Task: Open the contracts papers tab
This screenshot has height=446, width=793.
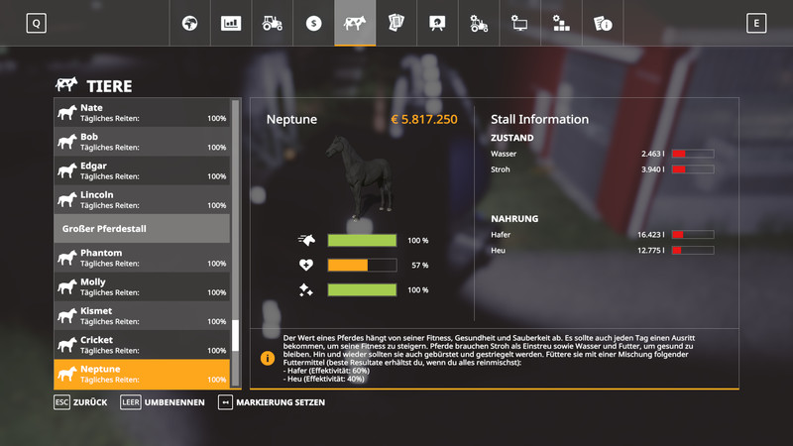Action: 396,23
